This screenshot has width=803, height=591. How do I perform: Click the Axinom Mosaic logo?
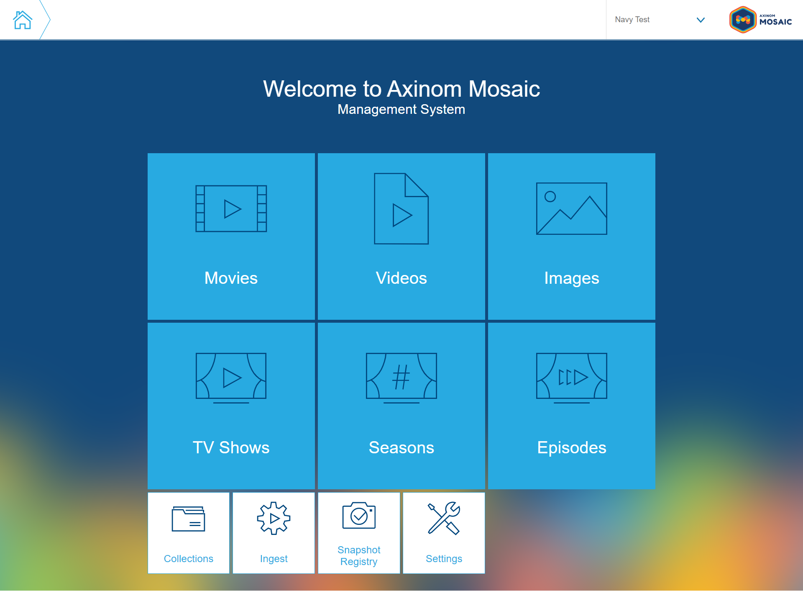pyautogui.click(x=760, y=20)
